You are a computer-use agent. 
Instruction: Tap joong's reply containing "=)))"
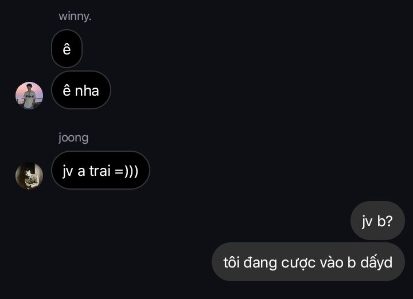point(100,170)
